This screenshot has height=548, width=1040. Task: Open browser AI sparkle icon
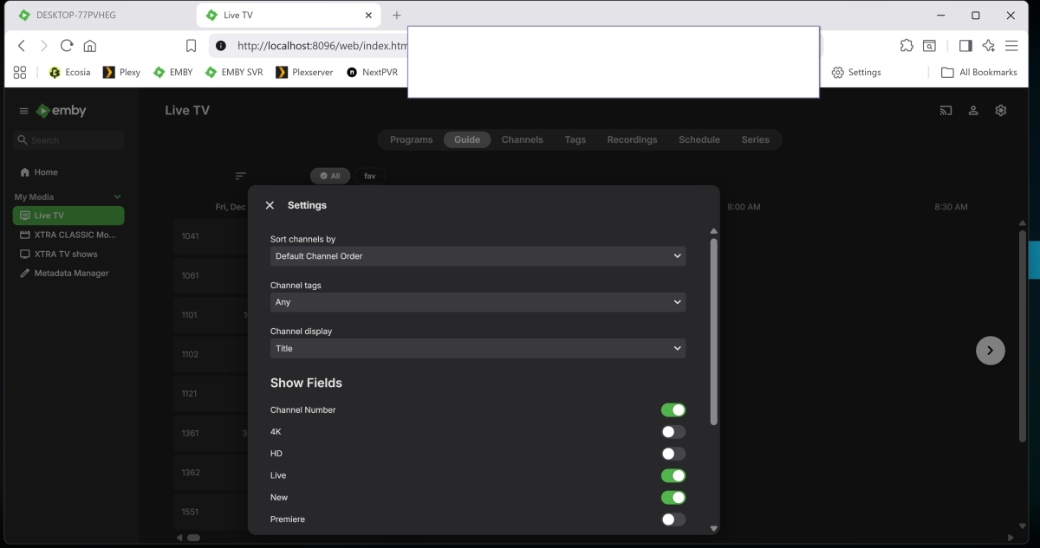tap(988, 46)
